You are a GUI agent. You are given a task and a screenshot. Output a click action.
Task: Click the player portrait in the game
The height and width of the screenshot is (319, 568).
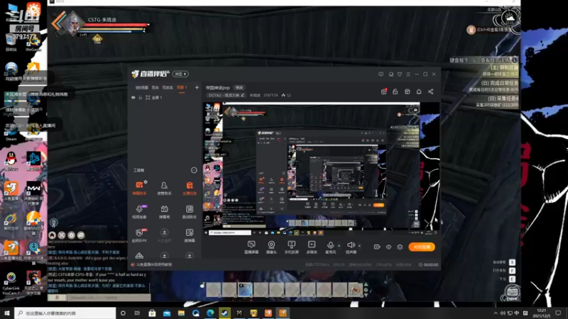click(73, 23)
